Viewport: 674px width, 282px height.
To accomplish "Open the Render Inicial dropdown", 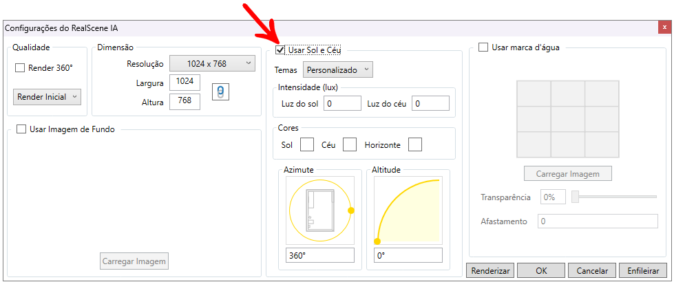I will 47,97.
